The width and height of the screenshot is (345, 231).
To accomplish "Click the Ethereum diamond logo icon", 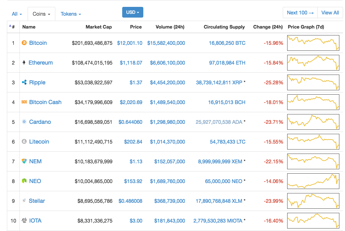I will 24,63.
